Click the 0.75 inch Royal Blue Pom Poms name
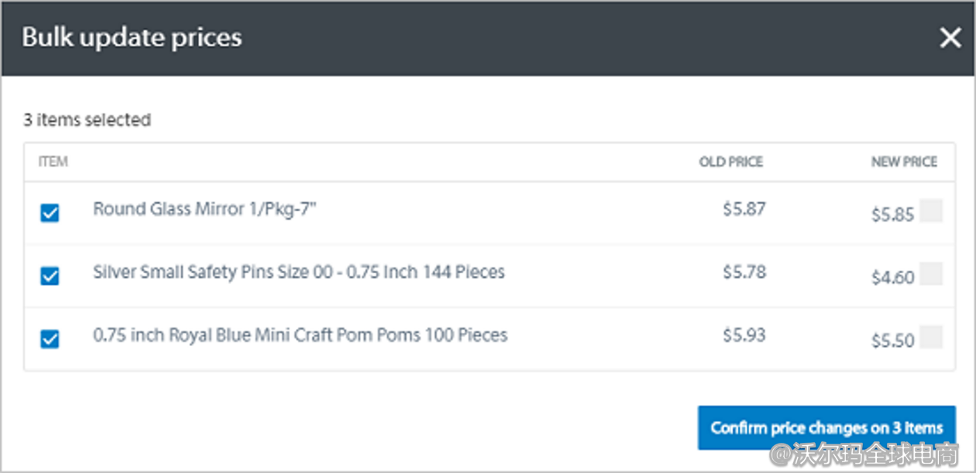The image size is (976, 473). point(301,334)
